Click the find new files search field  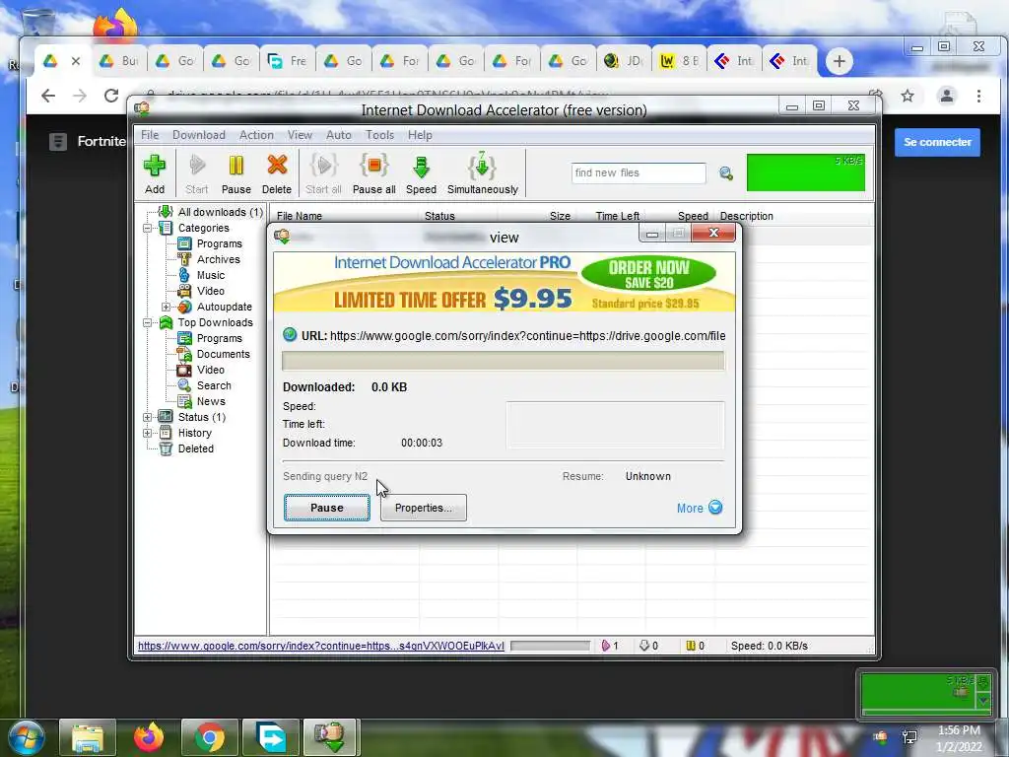tap(639, 173)
